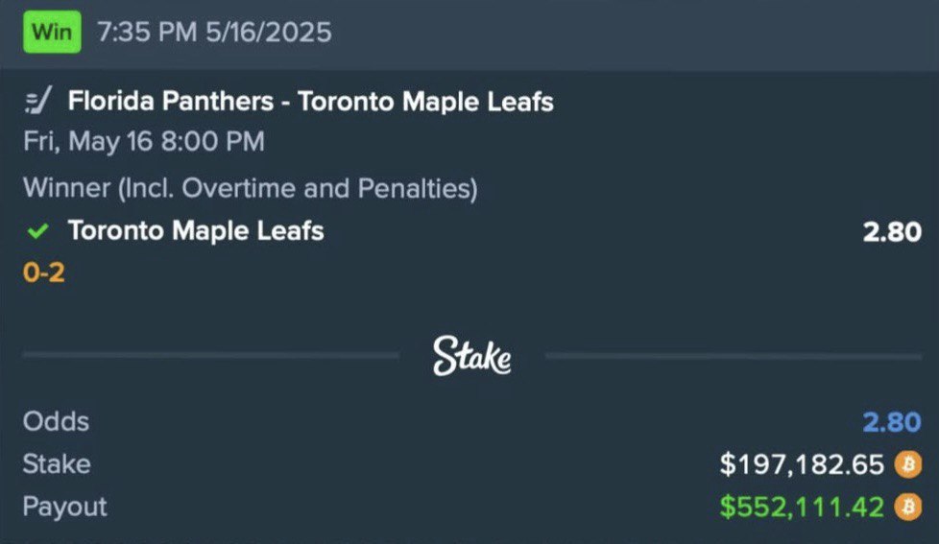Click the Fri, May 16 8:00 PM date
Viewport: 939px width, 544px height.
tap(144, 142)
